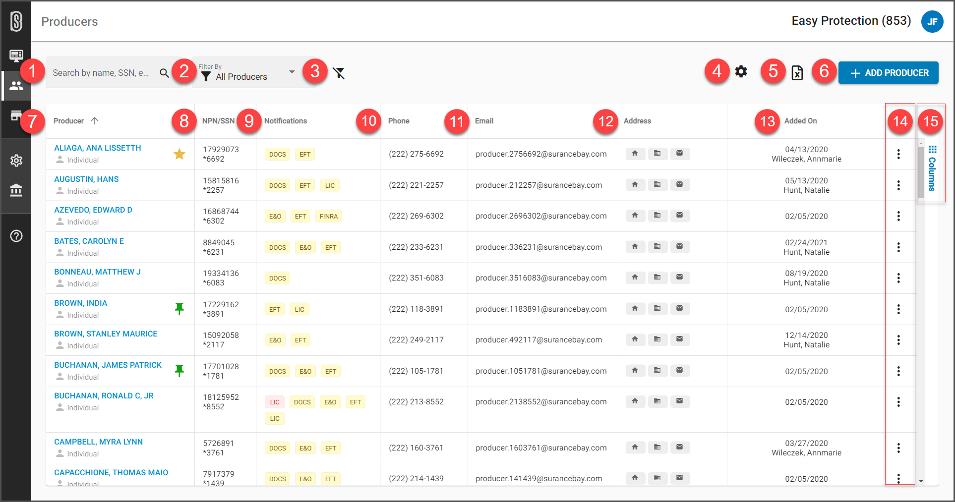The height and width of the screenshot is (502, 955).
Task: Show business address for AUGUSTIN, HANS
Action: (x=657, y=185)
